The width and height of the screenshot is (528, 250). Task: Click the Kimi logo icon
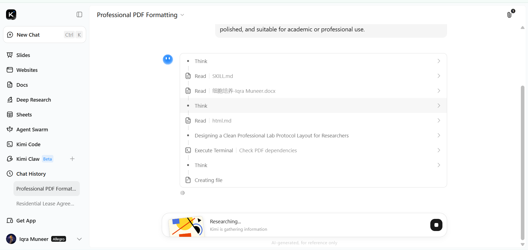[x=11, y=14]
